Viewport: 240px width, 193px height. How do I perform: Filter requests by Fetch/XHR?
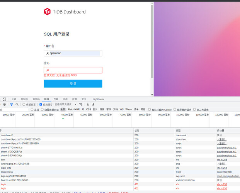[74, 109]
